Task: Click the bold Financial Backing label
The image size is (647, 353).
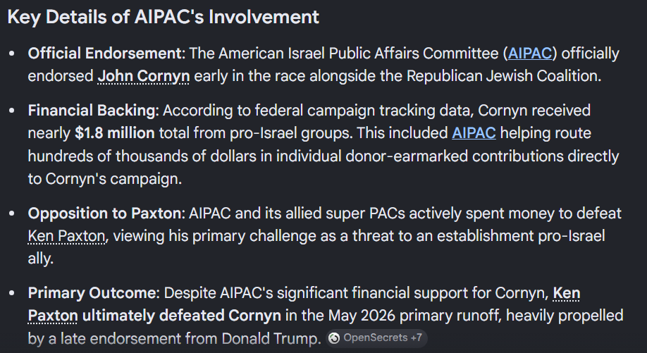Action: (91, 111)
